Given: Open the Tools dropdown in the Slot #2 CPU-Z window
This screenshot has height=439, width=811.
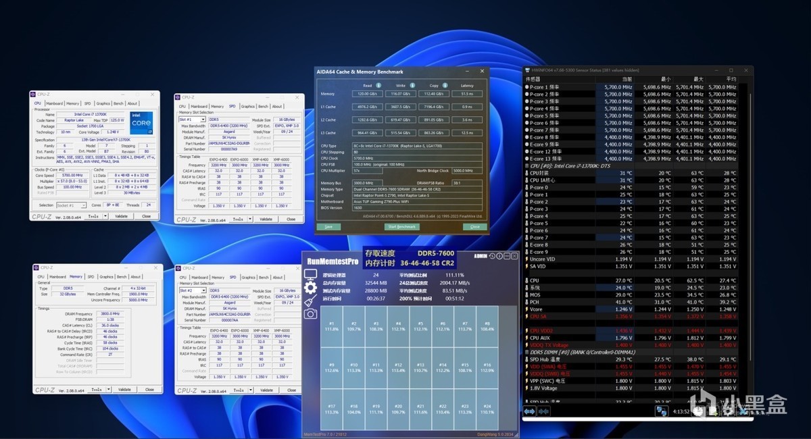Looking at the screenshot, I should [250, 390].
